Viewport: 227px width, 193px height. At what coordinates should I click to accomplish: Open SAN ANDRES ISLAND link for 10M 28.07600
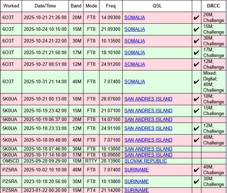148,99
